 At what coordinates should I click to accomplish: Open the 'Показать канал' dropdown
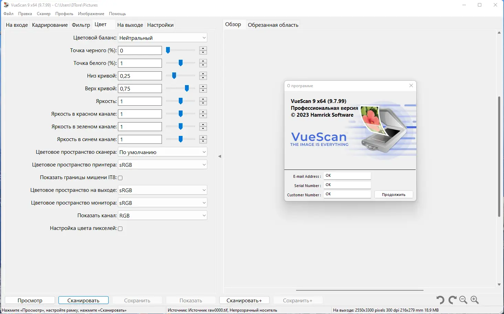click(162, 215)
